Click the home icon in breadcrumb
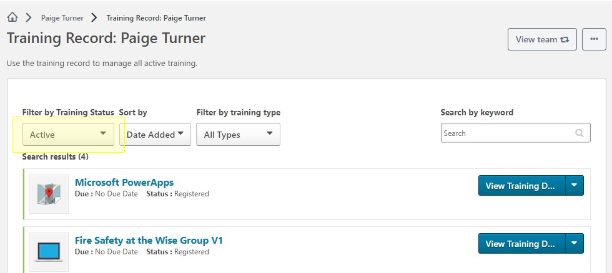The width and height of the screenshot is (612, 273). (x=12, y=17)
